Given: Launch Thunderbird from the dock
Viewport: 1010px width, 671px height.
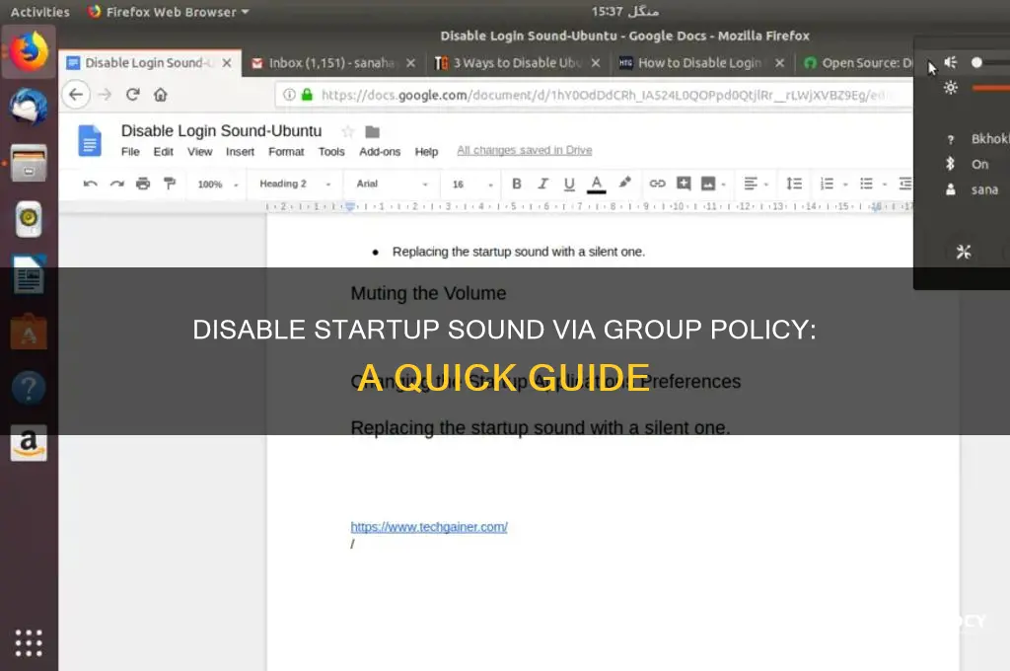Looking at the screenshot, I should click(29, 107).
